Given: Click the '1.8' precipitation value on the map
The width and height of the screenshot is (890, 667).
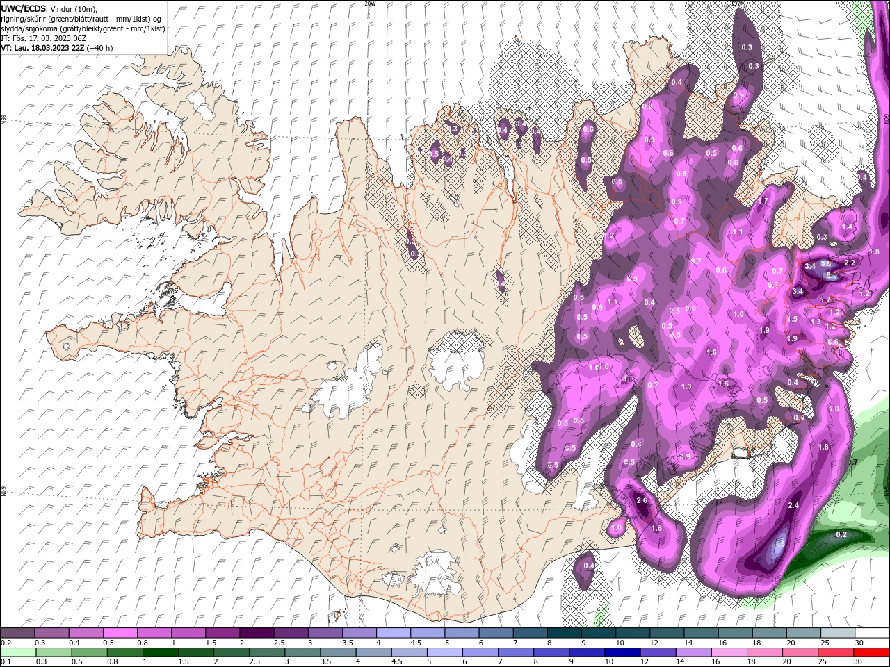Looking at the screenshot, I should [x=824, y=447].
